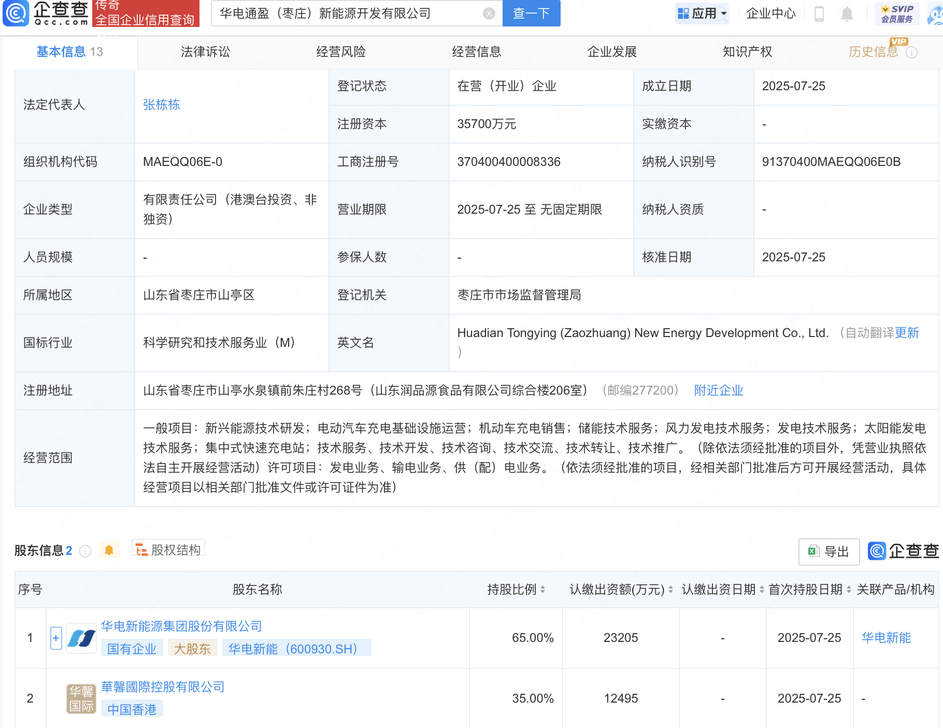The height and width of the screenshot is (728, 943).
Task: Click info icon beside 历史信息
Action: [912, 52]
